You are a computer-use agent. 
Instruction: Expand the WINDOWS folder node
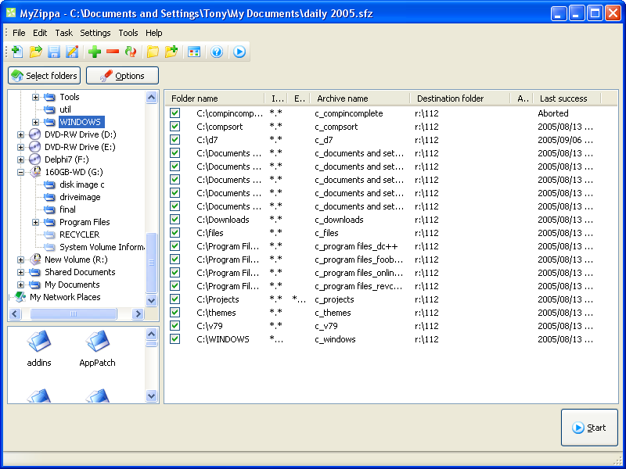click(35, 122)
